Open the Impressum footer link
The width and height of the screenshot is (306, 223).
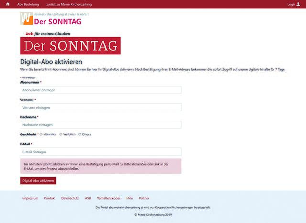pos(30,198)
